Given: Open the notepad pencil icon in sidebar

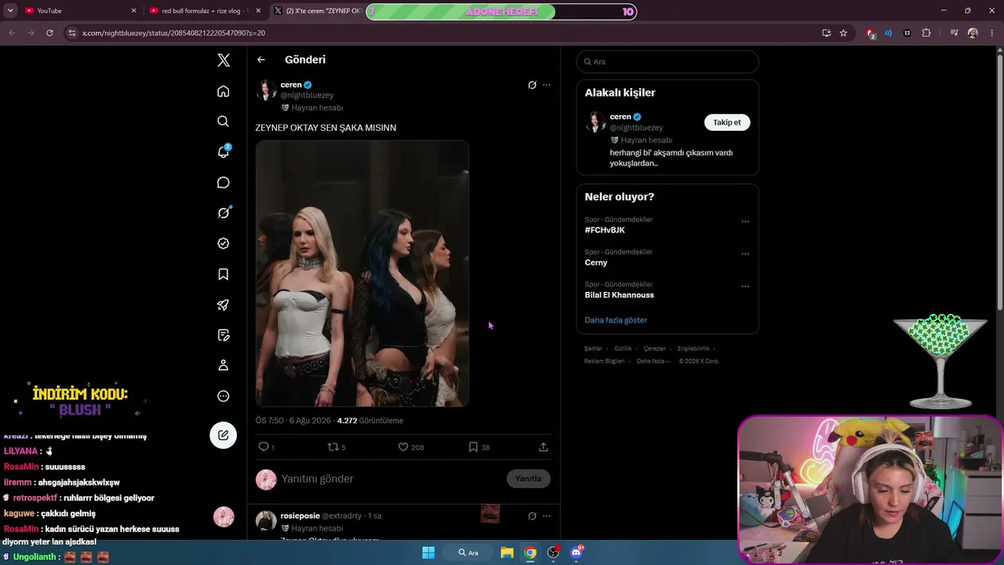Looking at the screenshot, I should coord(224,335).
